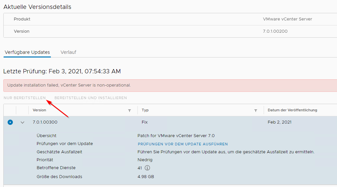Click the Aktuelle Versionsdetails heading
Image resolution: width=337 pixels, height=187 pixels.
click(37, 7)
